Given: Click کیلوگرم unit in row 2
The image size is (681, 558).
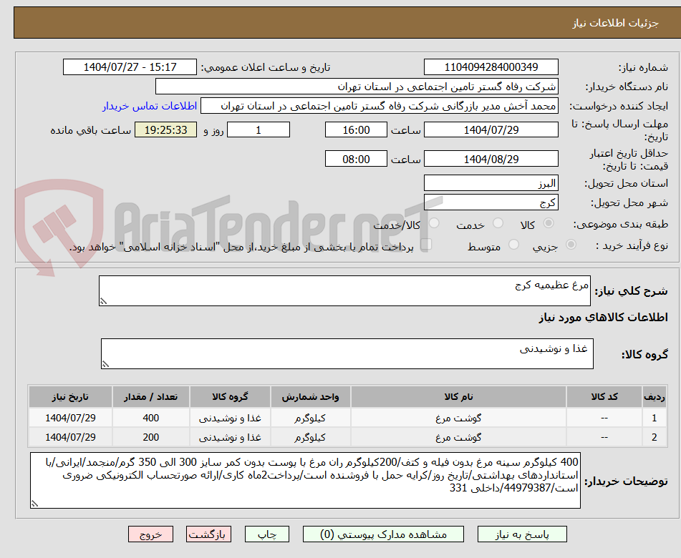Looking at the screenshot, I should tap(310, 437).
